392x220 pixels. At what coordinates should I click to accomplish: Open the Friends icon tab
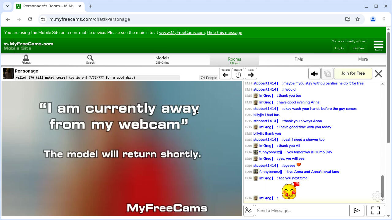[x=26, y=59]
